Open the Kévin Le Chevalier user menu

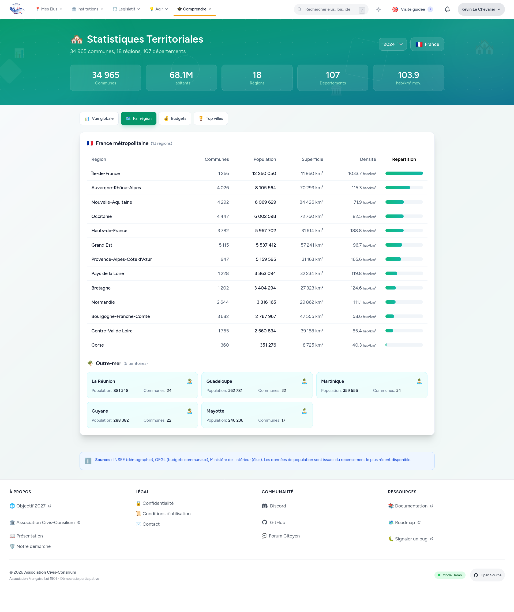pyautogui.click(x=481, y=9)
